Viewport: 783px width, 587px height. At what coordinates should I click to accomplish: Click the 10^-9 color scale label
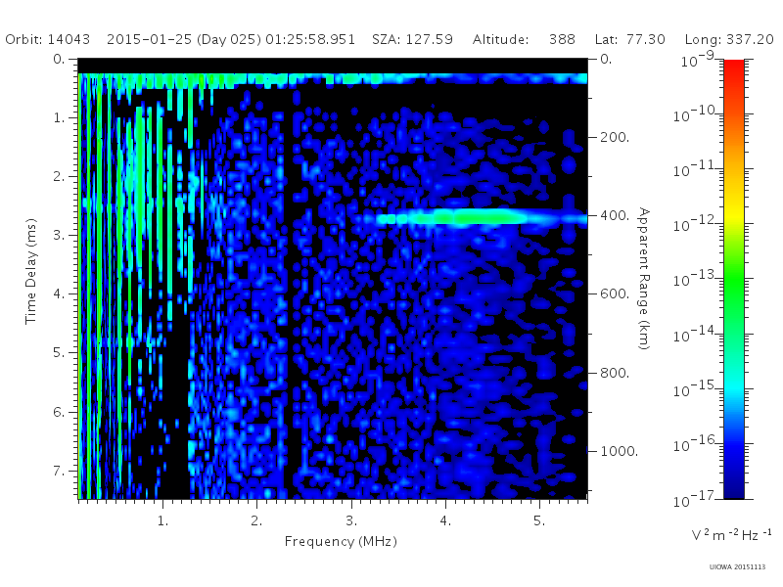(x=699, y=60)
